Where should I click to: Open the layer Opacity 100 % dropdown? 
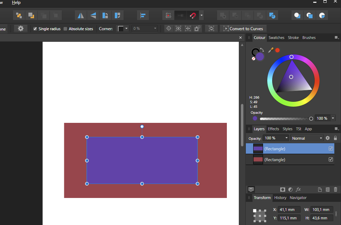276,138
